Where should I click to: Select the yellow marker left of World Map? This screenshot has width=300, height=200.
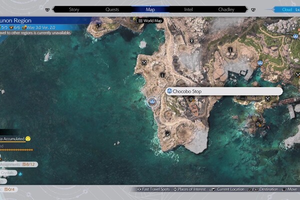[x=134, y=19]
